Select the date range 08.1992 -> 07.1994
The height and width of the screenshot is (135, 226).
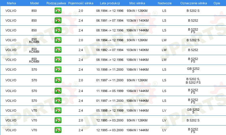point(110,50)
